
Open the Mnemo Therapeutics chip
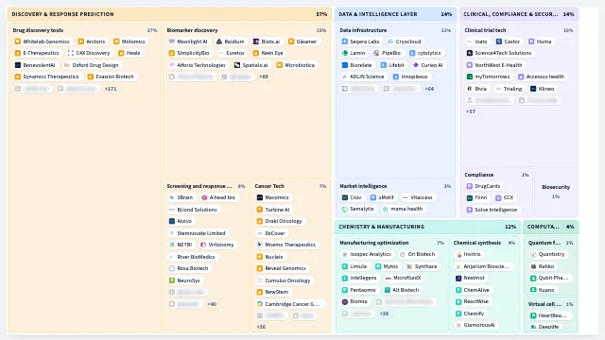[x=286, y=245]
